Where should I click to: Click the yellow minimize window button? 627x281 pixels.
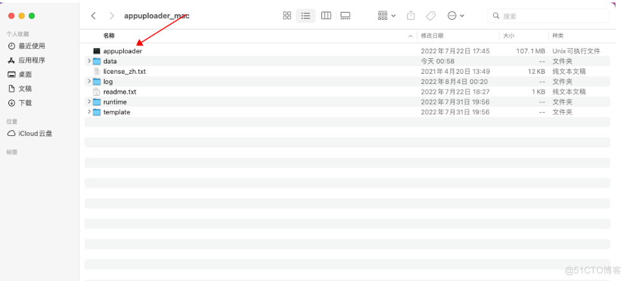pos(22,15)
